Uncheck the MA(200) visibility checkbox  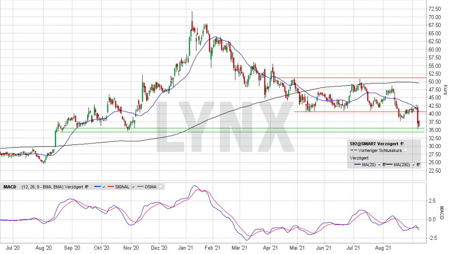[412, 165]
